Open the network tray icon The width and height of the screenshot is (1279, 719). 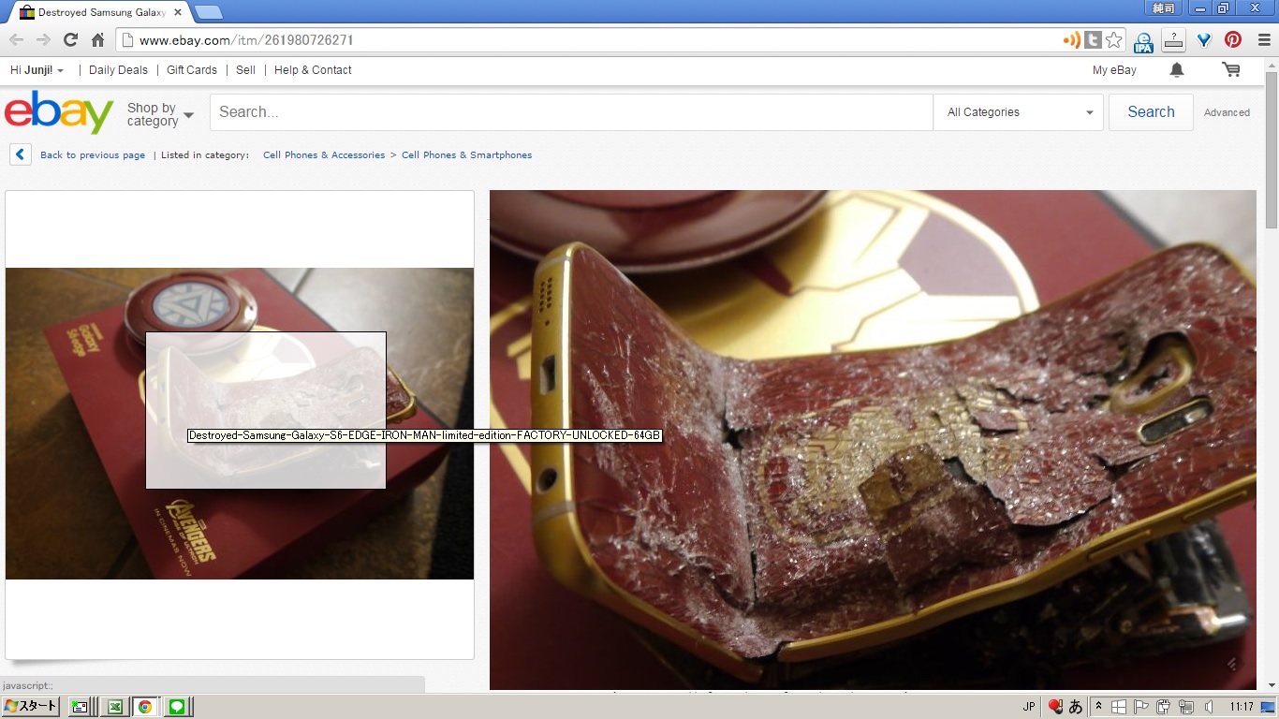[x=1186, y=707]
